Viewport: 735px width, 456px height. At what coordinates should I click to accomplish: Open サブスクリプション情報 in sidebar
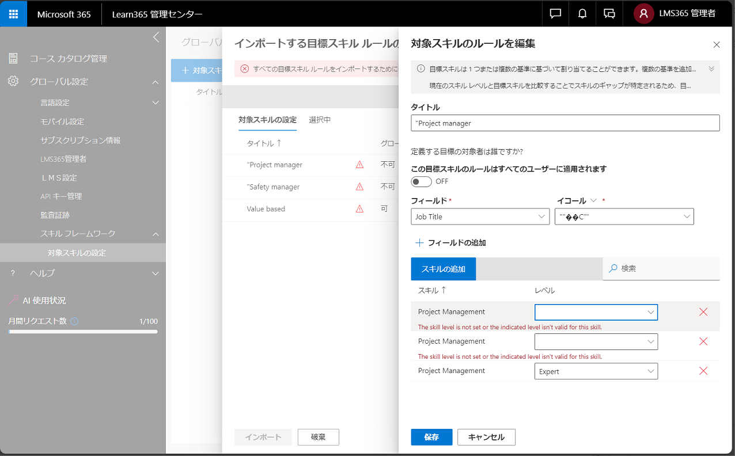tap(81, 140)
